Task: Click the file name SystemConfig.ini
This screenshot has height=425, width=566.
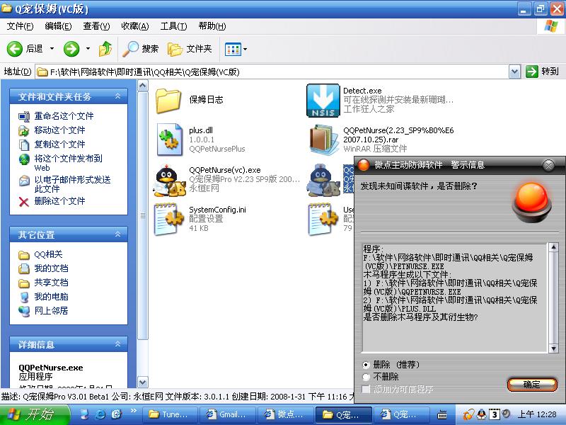Action: coord(217,210)
